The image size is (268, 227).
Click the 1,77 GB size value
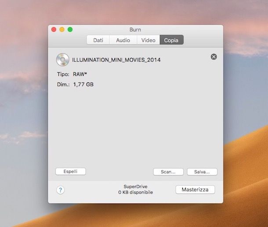click(83, 85)
